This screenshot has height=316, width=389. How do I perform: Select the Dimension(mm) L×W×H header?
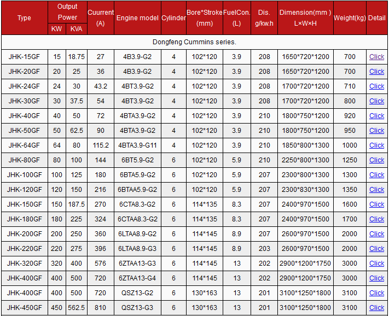[x=305, y=18]
